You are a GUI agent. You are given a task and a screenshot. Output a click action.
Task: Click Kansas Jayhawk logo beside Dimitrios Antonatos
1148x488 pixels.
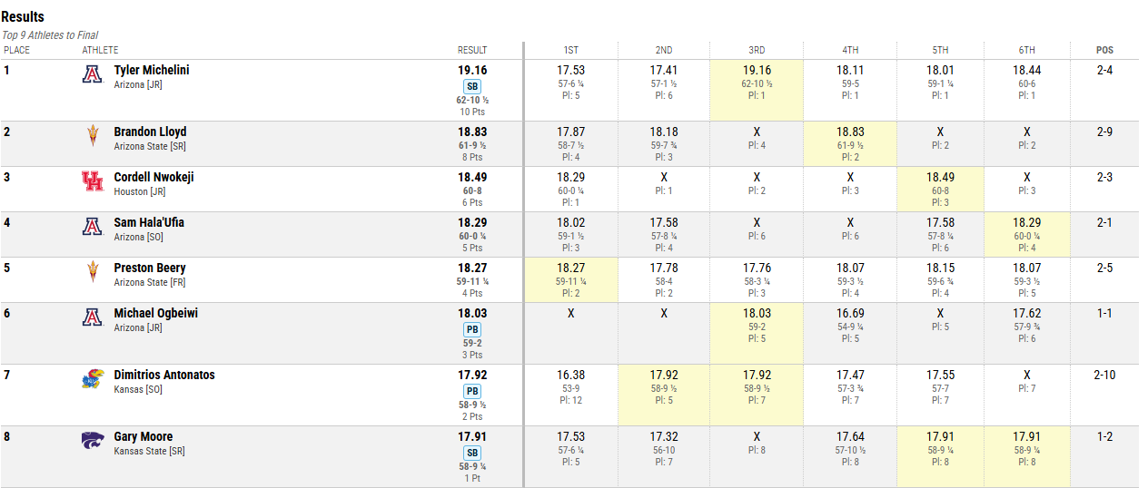click(x=93, y=380)
